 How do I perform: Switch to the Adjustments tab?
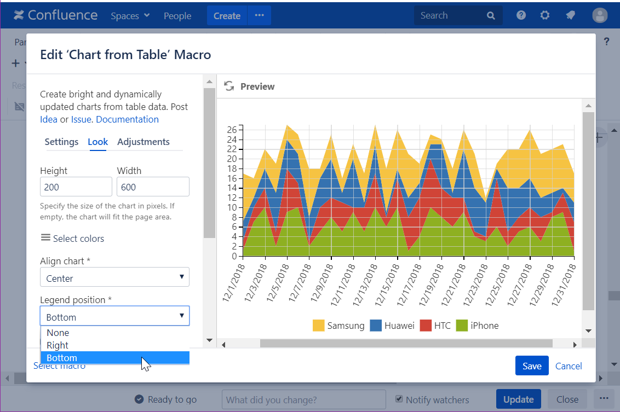click(143, 142)
